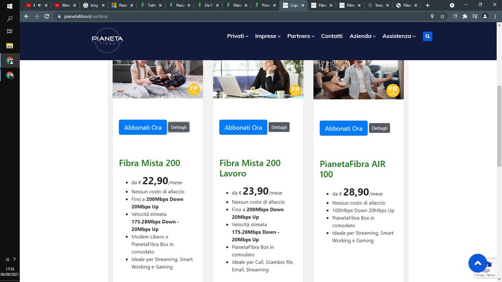Open File Explorer from the taskbar

coord(9,46)
